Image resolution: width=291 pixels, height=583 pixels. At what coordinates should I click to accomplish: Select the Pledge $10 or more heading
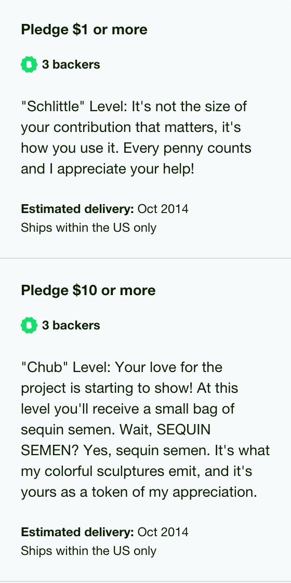(88, 290)
